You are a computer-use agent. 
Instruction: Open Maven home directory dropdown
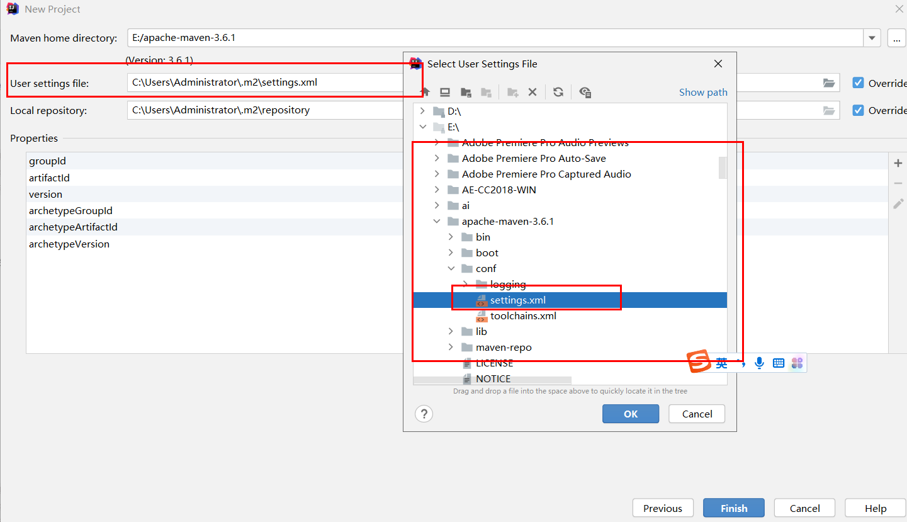872,38
